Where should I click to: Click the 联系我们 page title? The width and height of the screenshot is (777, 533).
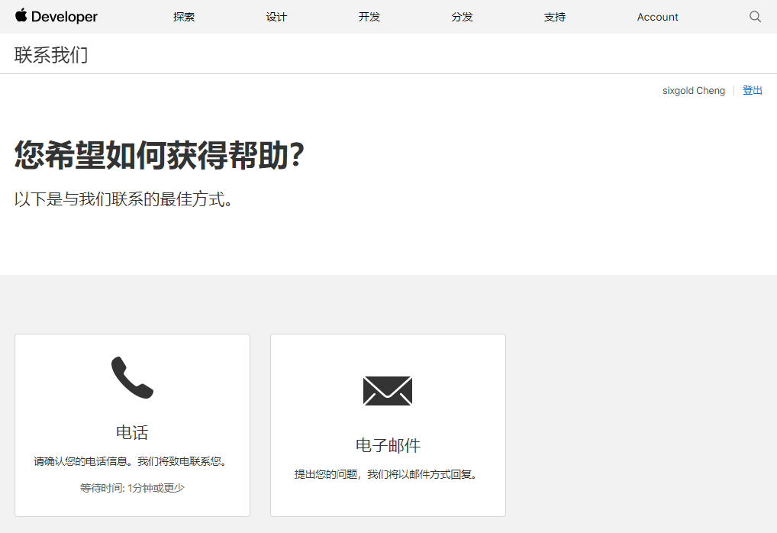(51, 54)
